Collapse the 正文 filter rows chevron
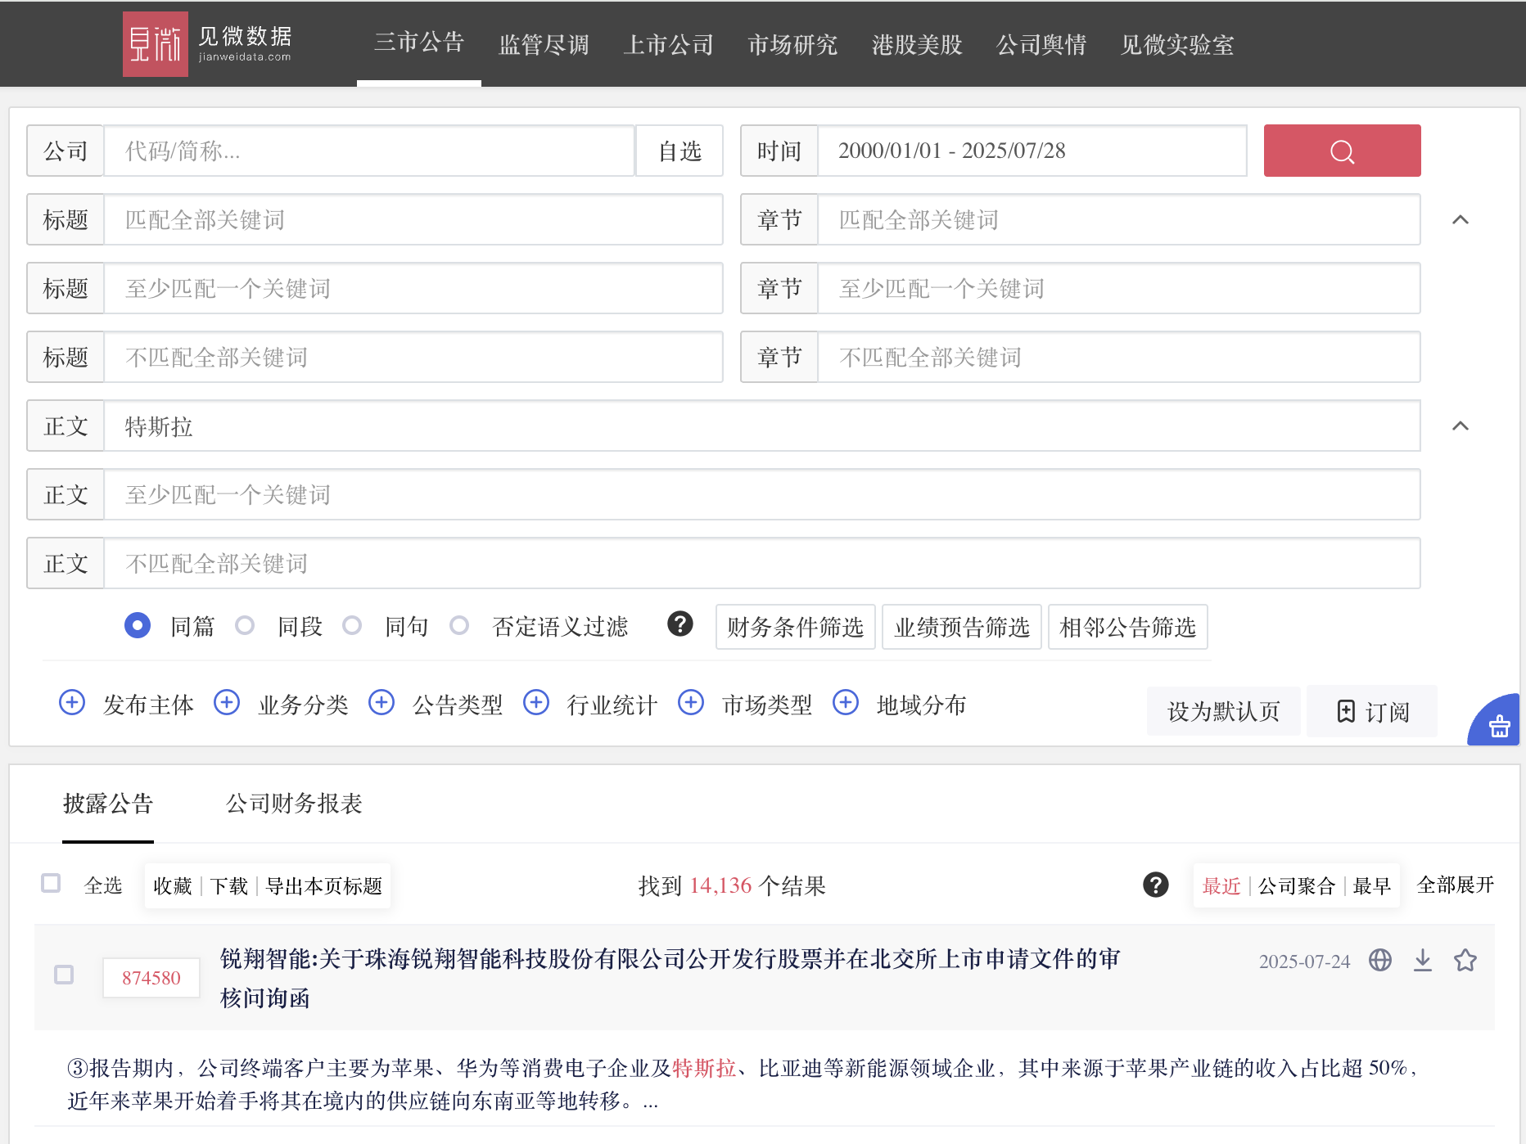The image size is (1526, 1144). [x=1460, y=426]
